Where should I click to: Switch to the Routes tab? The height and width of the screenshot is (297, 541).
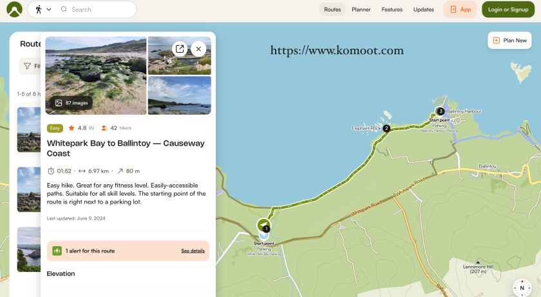pos(332,10)
